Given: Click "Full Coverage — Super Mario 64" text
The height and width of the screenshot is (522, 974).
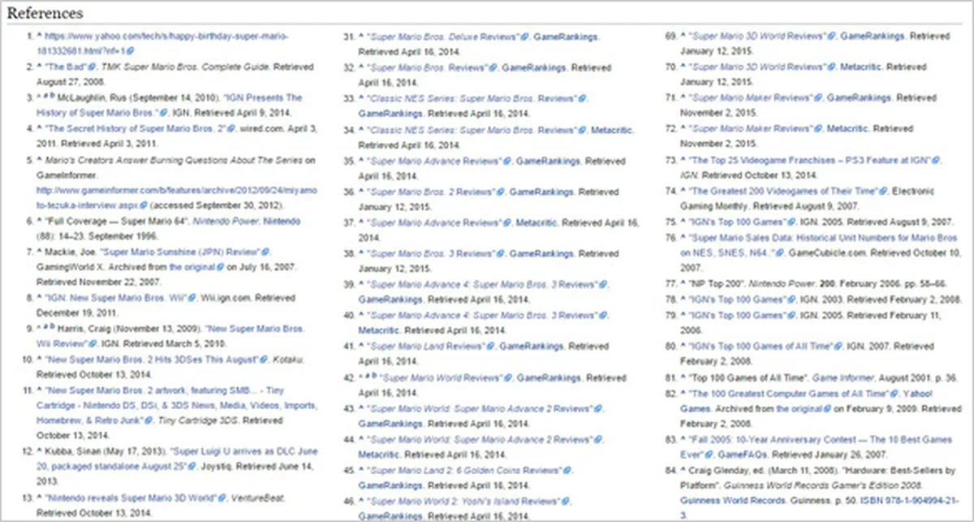Looking at the screenshot, I should pos(119,221).
